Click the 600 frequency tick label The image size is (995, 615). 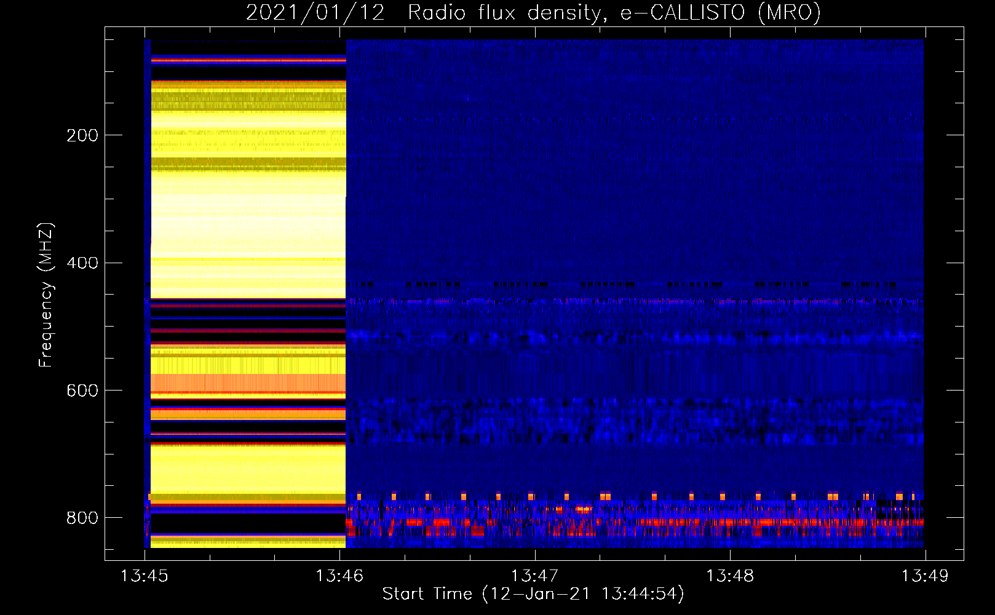coord(82,391)
